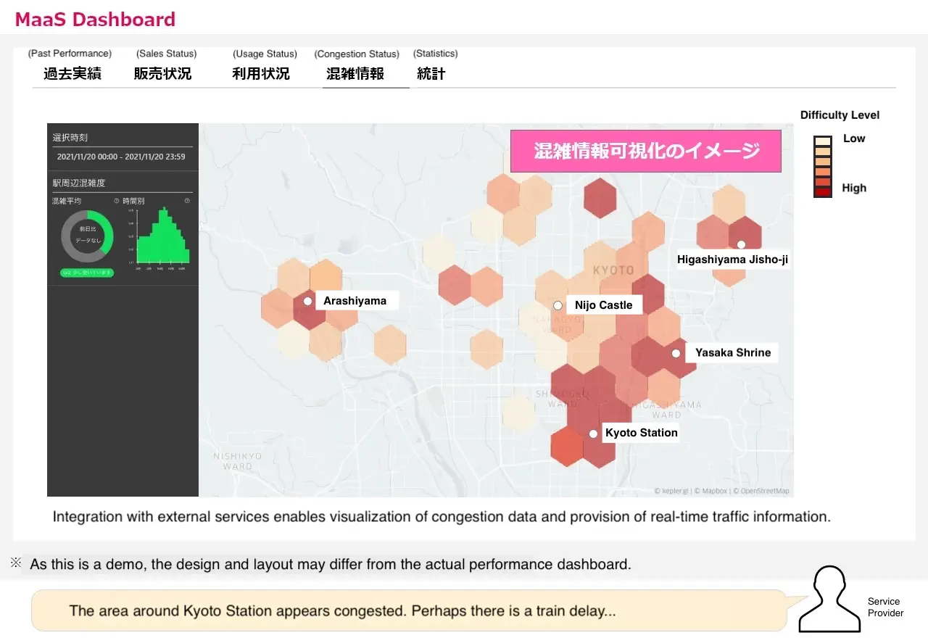Click the Service Provider person icon
Screen dimensions: 928x638
pos(827,599)
